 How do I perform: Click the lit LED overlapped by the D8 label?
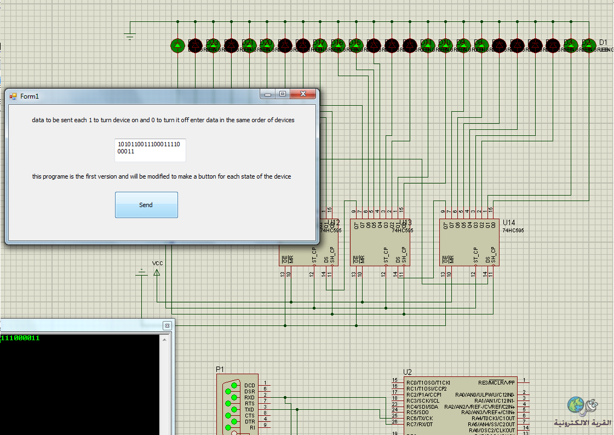coord(481,45)
